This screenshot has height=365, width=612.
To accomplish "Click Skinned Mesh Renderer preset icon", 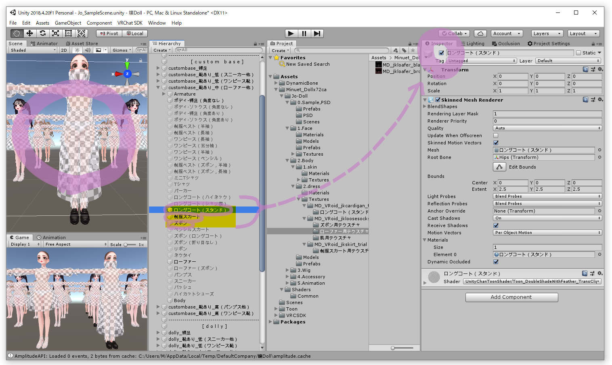I will [593, 100].
